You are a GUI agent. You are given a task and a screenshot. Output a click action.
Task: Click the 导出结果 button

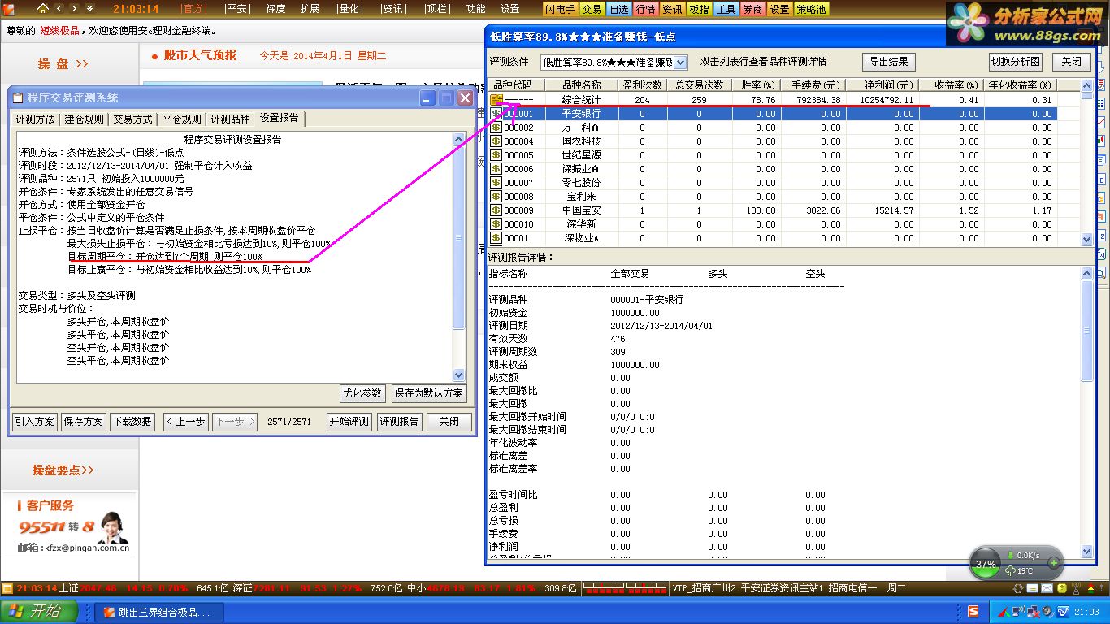(889, 62)
